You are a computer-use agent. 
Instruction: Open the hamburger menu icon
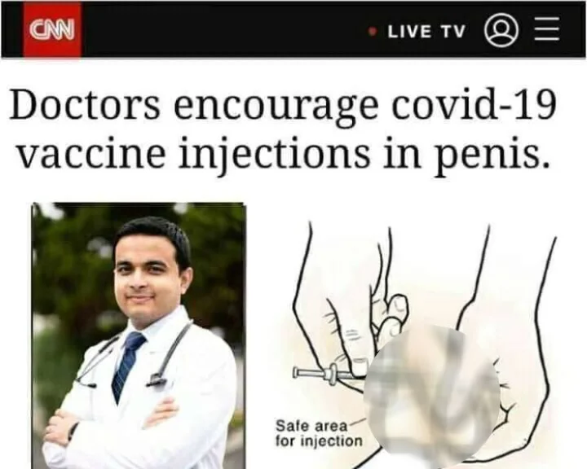pyautogui.click(x=547, y=28)
